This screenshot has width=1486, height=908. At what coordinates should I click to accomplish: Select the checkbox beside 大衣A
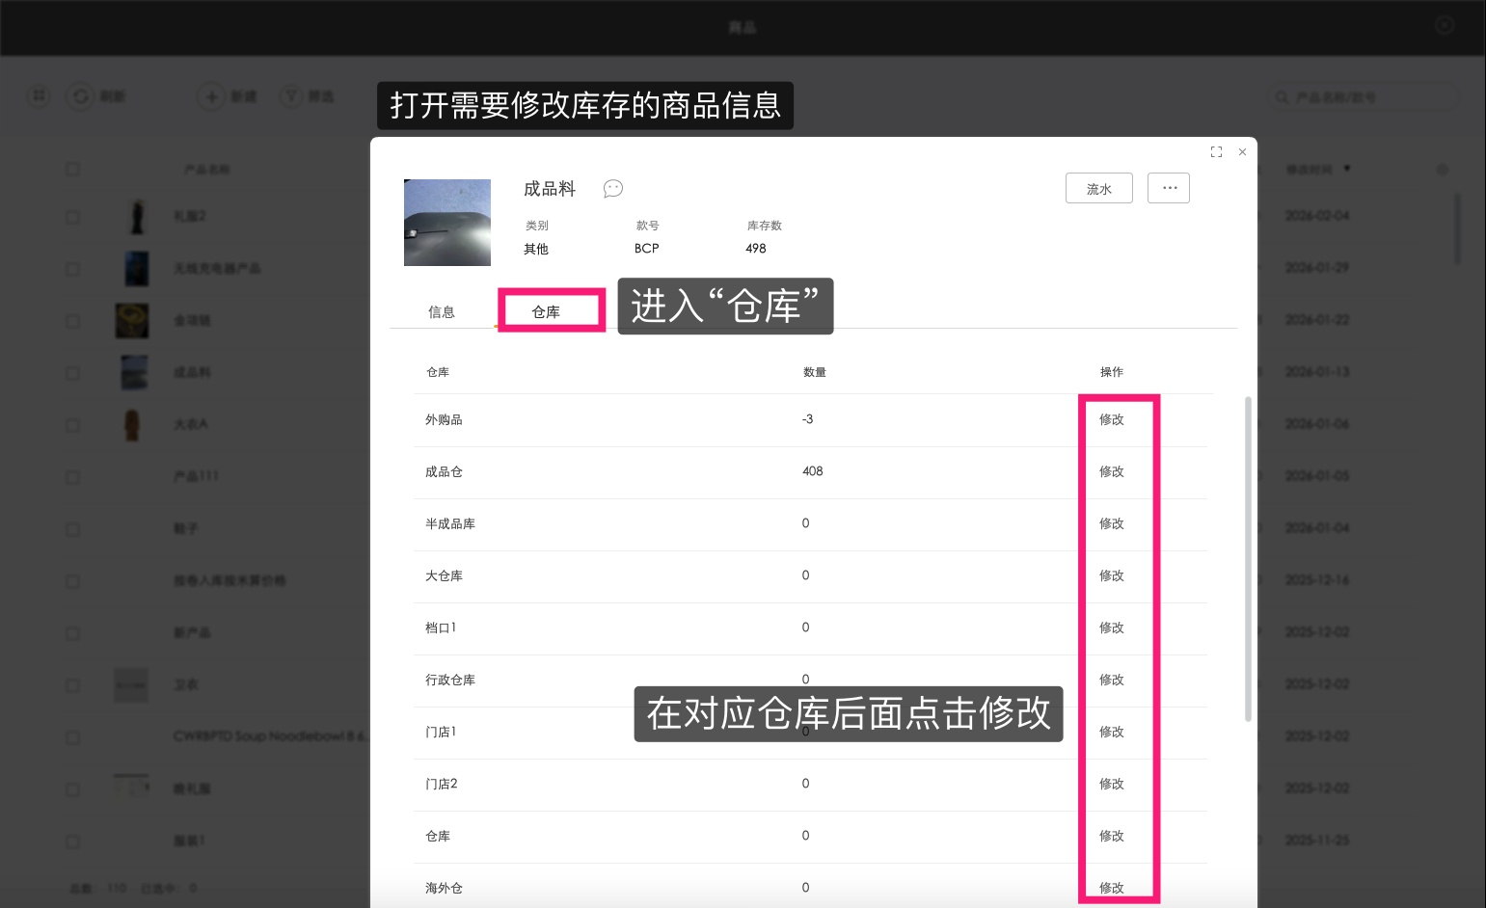[72, 424]
